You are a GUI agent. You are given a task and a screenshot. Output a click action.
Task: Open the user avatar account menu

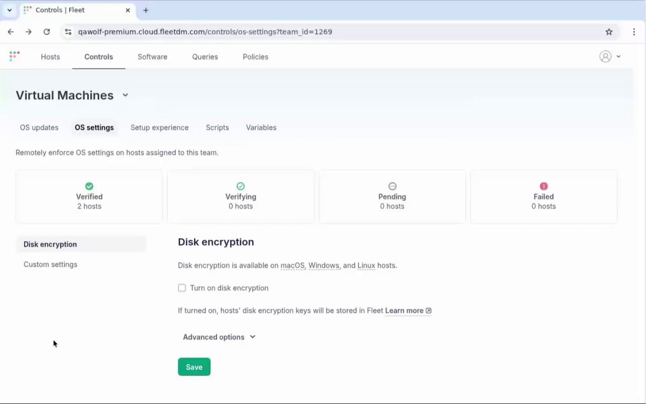point(605,56)
